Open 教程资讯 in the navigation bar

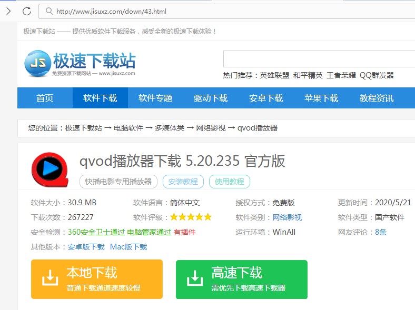[x=377, y=98]
